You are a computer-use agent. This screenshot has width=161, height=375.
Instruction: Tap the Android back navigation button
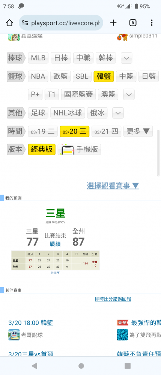pos(35,366)
